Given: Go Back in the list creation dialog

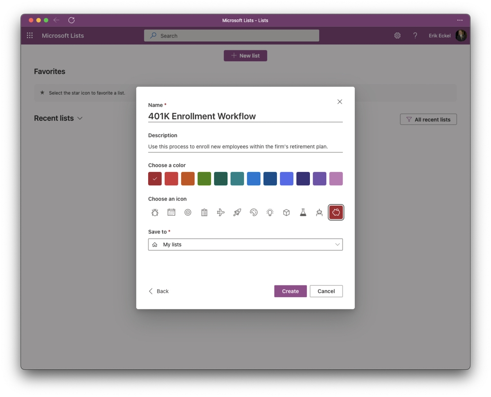Looking at the screenshot, I should pos(159,291).
